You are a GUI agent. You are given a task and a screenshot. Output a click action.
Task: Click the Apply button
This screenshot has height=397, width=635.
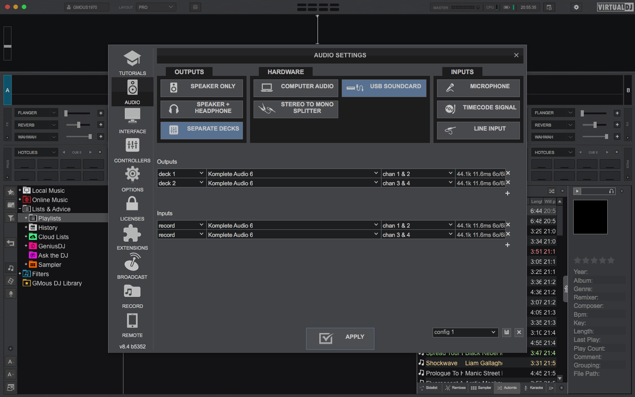point(340,338)
